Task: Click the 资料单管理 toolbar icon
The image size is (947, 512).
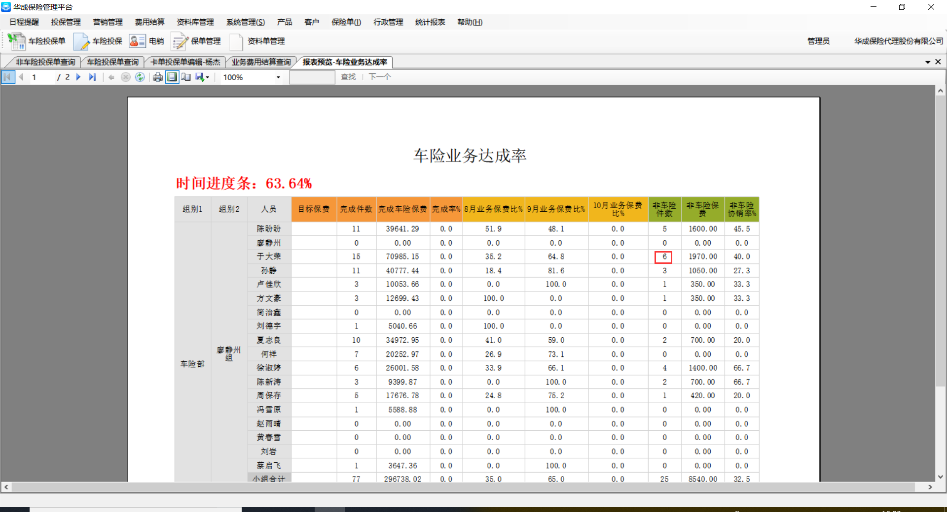Action: tap(257, 41)
